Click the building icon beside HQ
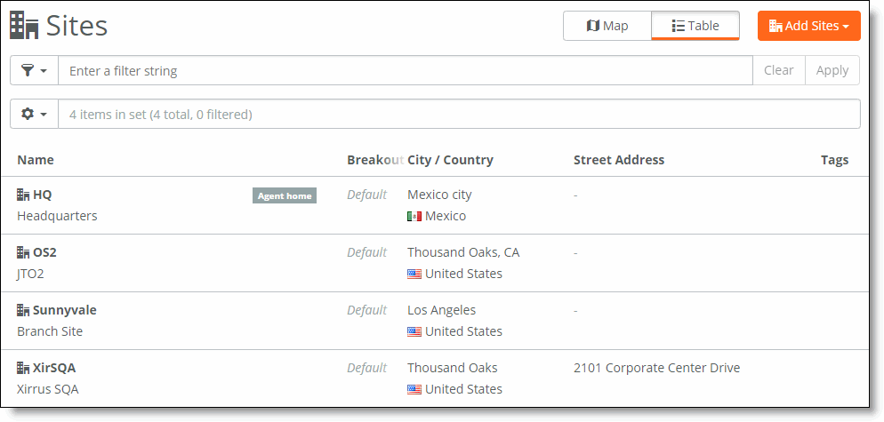Screen dimensions: 884x422 (23, 195)
